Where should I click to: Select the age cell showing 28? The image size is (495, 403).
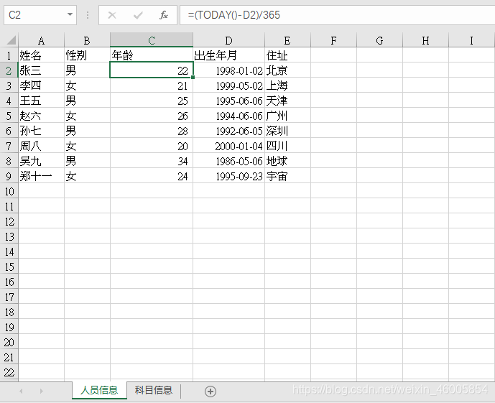(152, 131)
